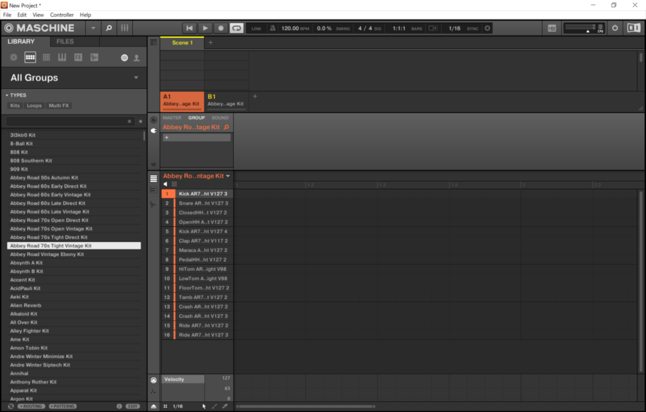Open the Controller menu
The image size is (646, 412).
click(x=62, y=14)
